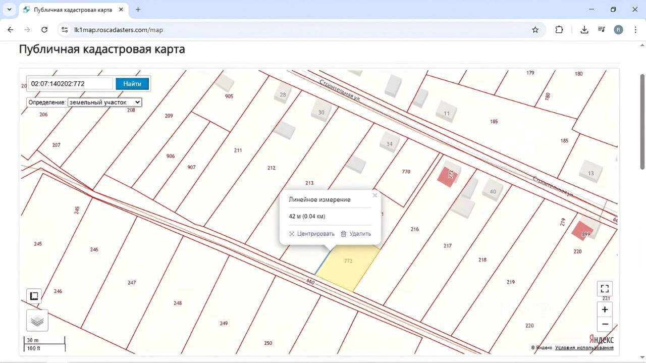The image size is (646, 363).
Task: Click the Yandex logo on map
Action: [x=602, y=339]
